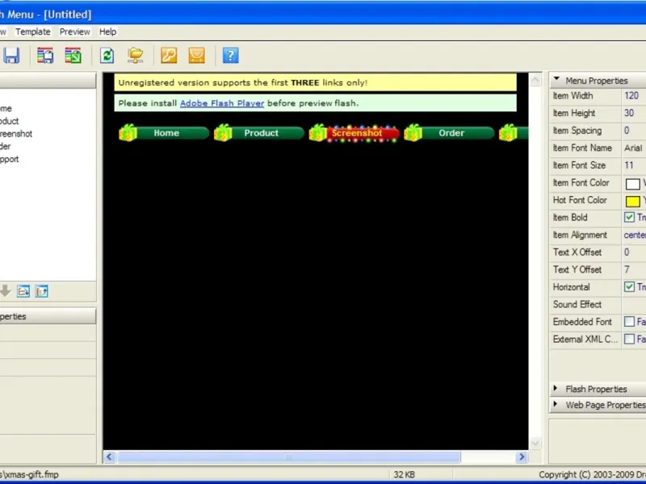Enable the External XML checkbox
Viewport: 646px width, 484px height.
coord(629,339)
